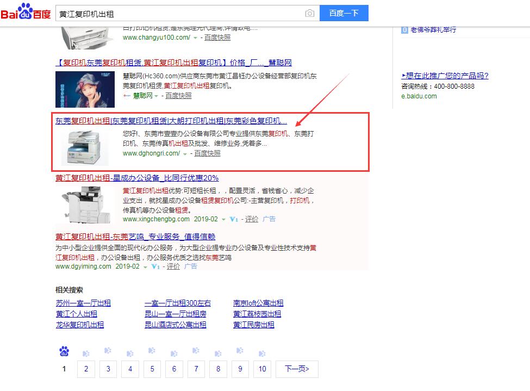This screenshot has width=530, height=391.
Task: Expand dropdown arrow next to www.changyu100.com
Action: pos(195,38)
